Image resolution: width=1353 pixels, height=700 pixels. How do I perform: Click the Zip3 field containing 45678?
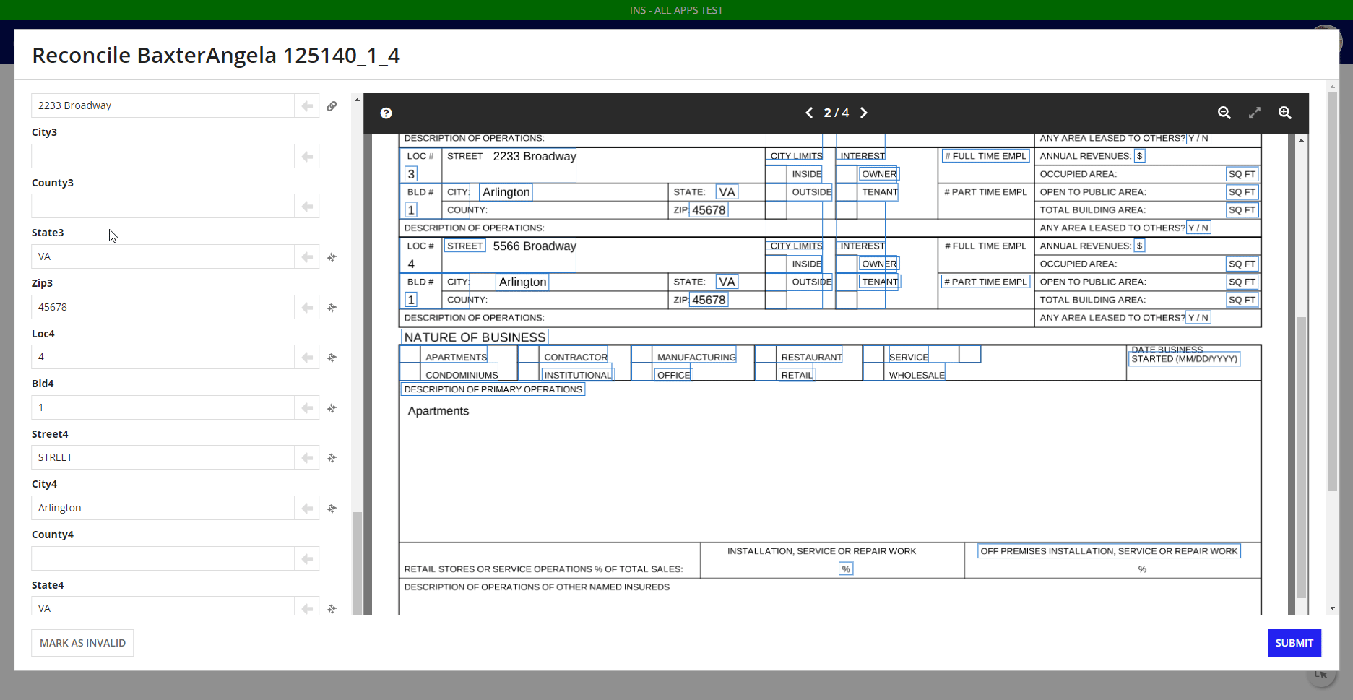(163, 307)
